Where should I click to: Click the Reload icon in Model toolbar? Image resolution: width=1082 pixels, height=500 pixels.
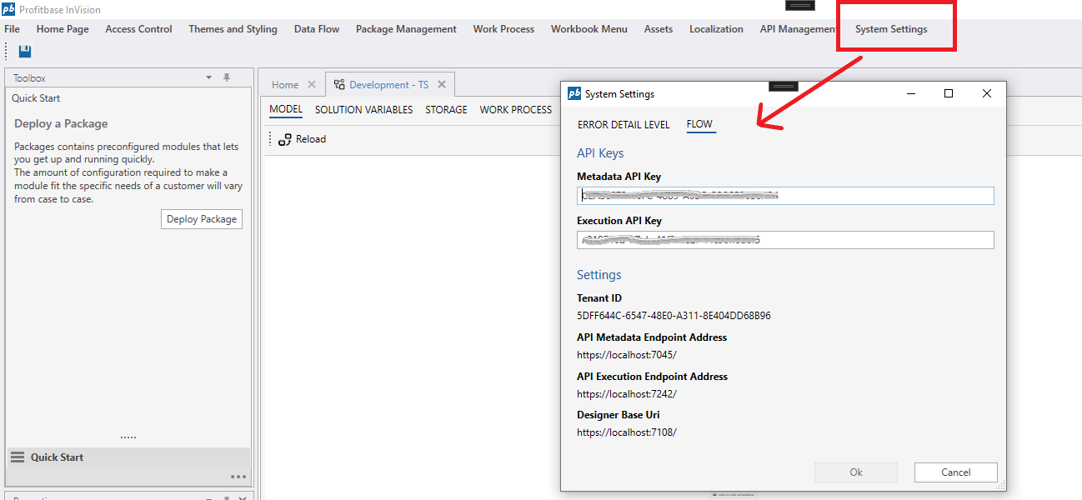(284, 139)
